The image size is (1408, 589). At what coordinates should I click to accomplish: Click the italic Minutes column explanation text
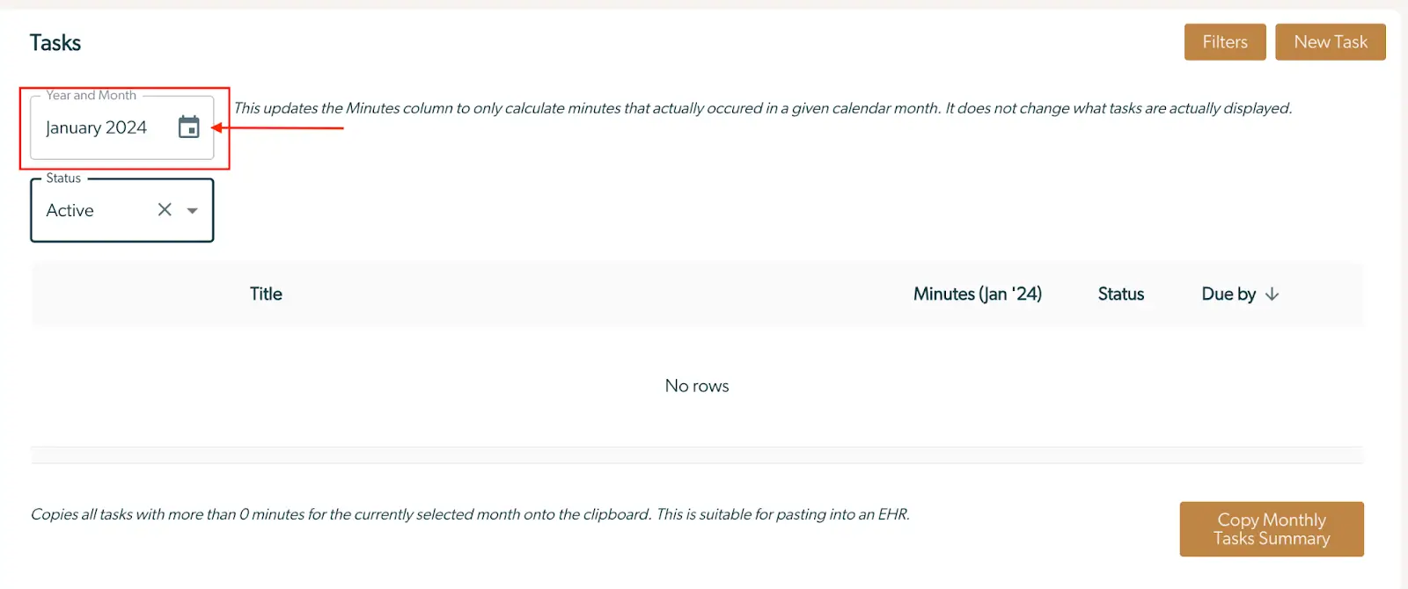point(765,108)
